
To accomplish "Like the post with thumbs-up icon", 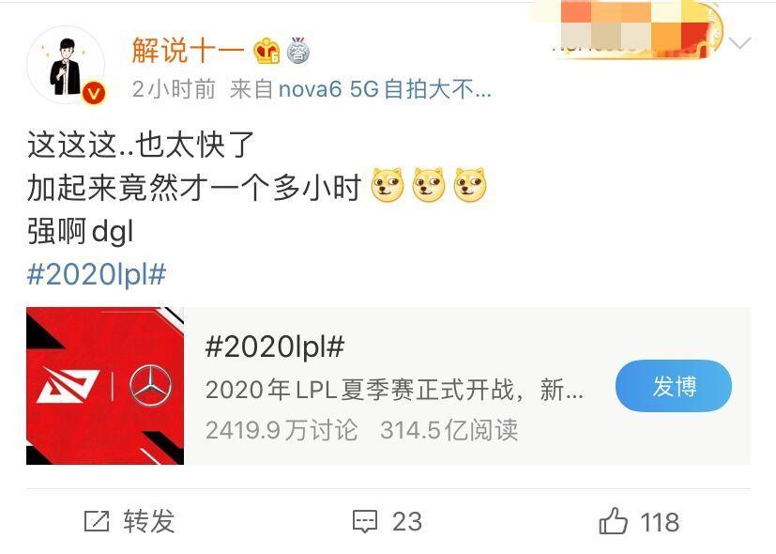I will point(613,520).
